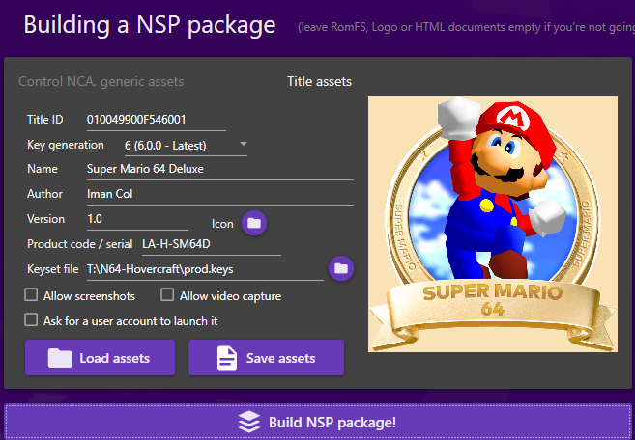Click the Version label
This screenshot has height=440, width=635.
click(45, 219)
